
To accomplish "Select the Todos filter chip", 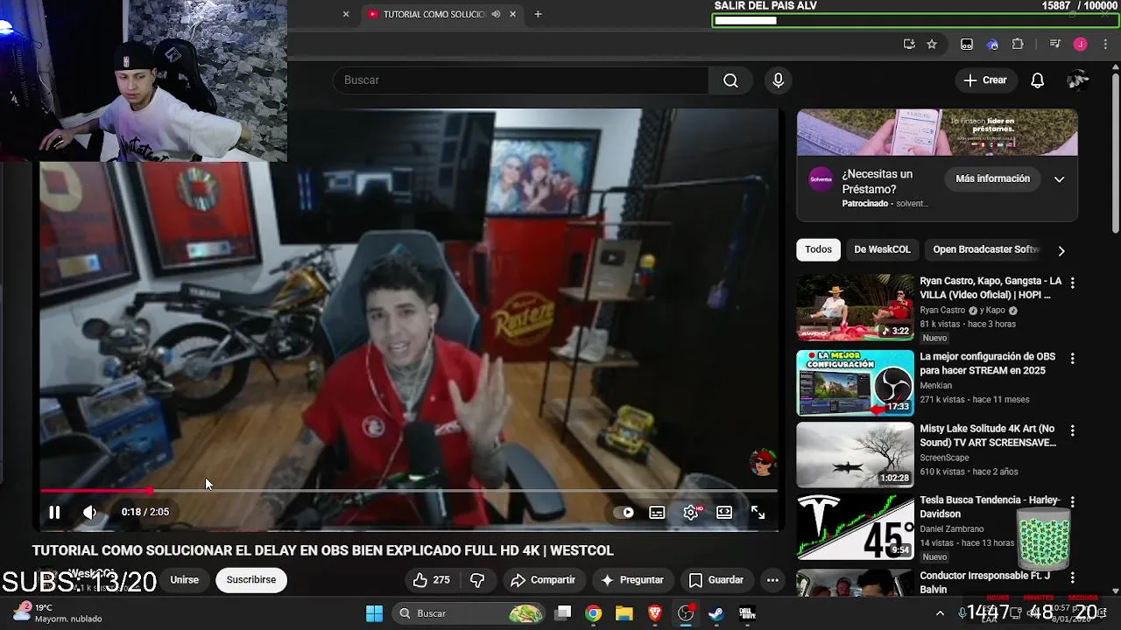I will 818,249.
